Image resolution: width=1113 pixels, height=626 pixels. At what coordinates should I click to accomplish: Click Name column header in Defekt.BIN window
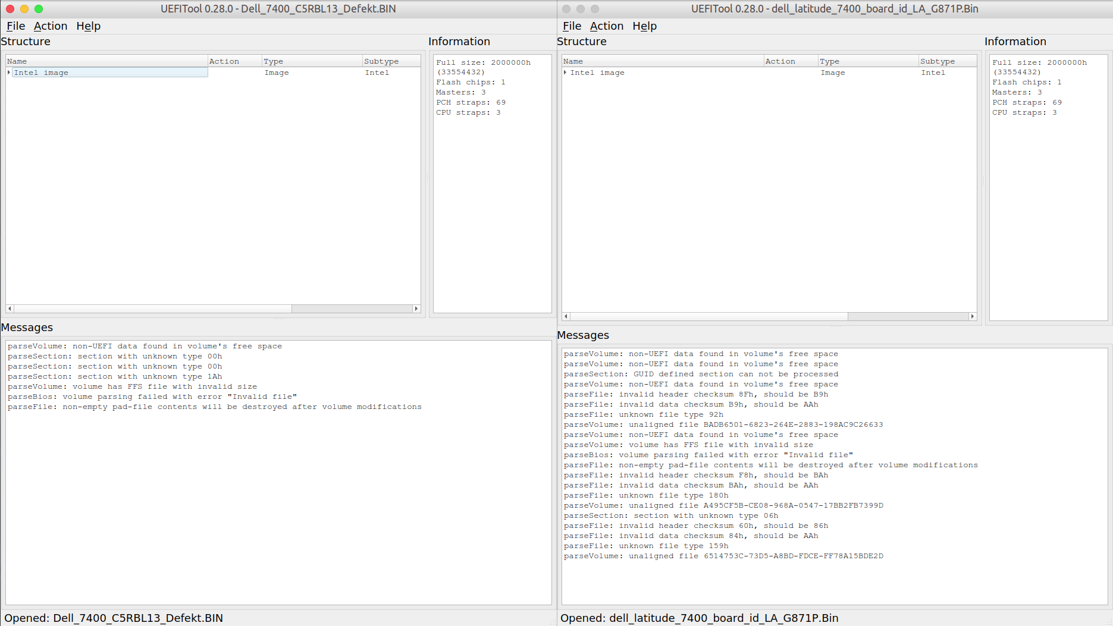pos(107,61)
